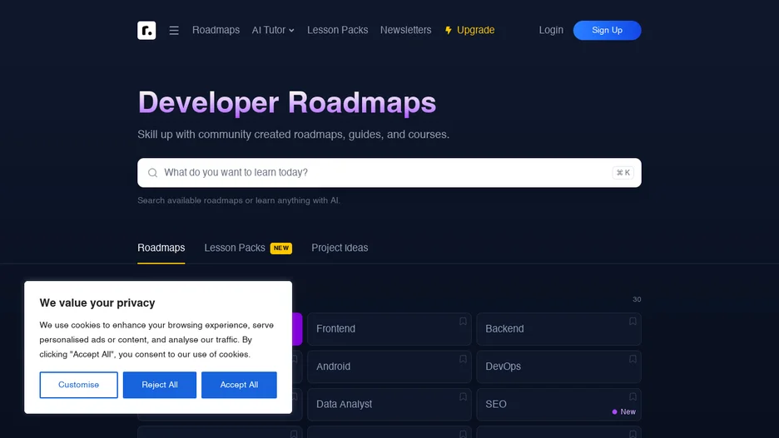Screen dimensions: 779x438
Task: Switch to the Project Ideas tab
Action: click(x=340, y=248)
